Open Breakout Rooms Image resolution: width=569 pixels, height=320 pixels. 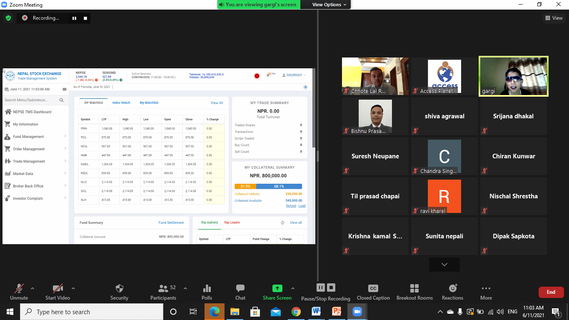pyautogui.click(x=414, y=288)
